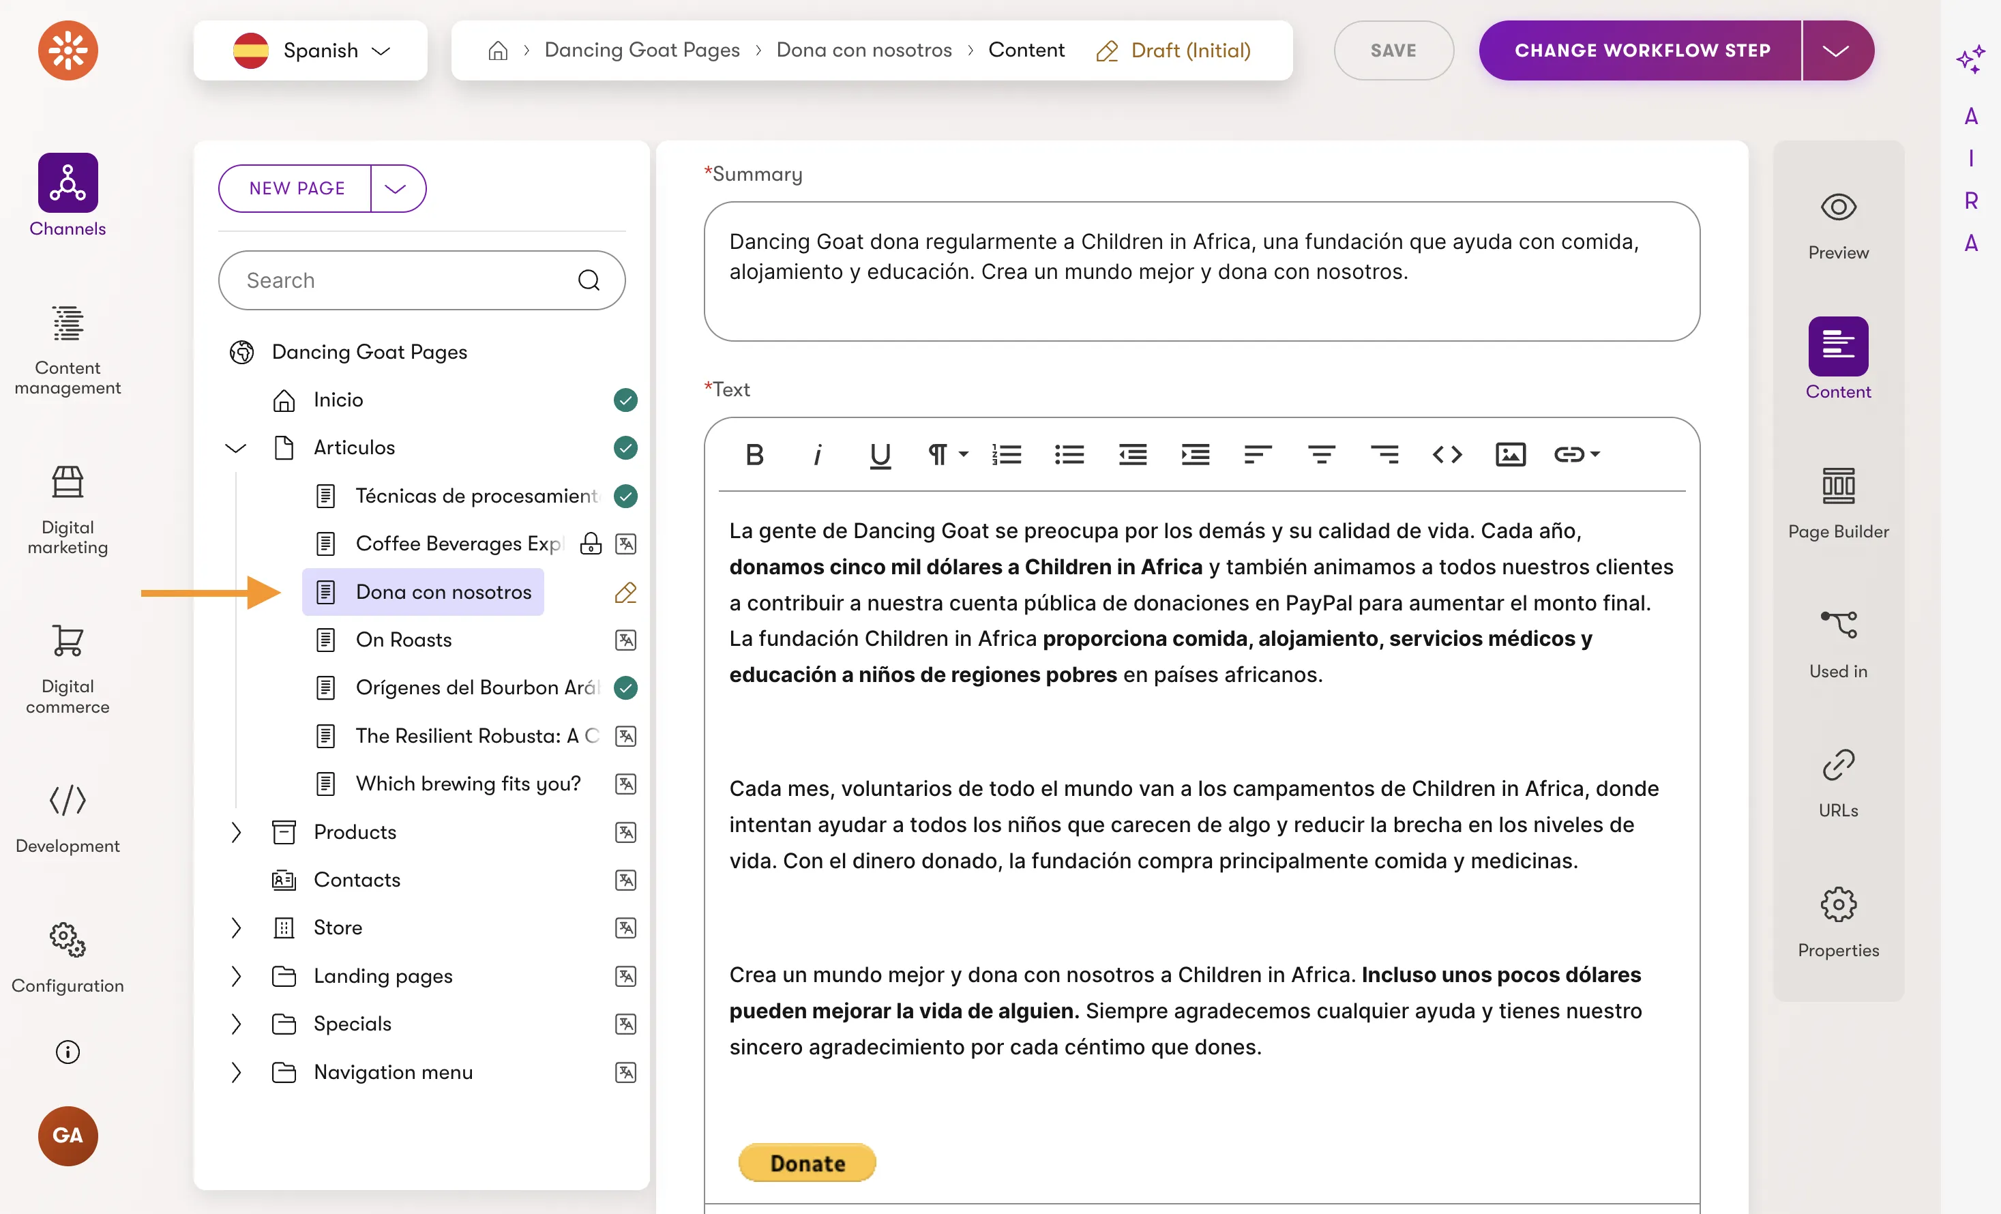This screenshot has height=1214, width=2001.
Task: Select Which brewing fits you? article
Action: tap(467, 784)
